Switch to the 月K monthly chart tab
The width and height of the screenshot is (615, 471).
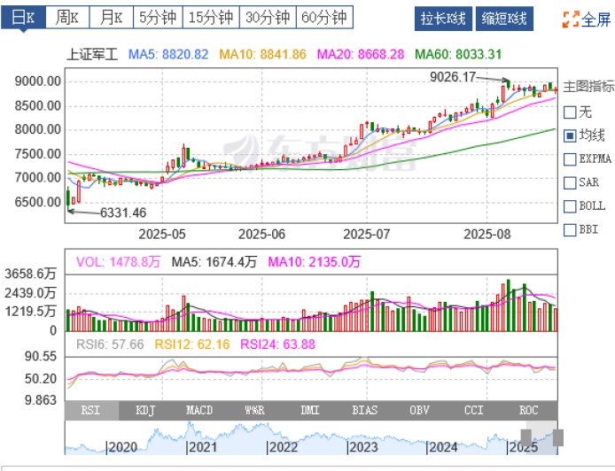(112, 17)
